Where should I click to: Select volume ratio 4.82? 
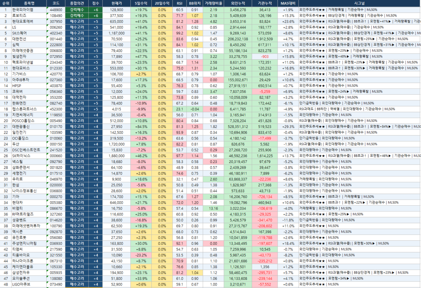[x=213, y=21]
